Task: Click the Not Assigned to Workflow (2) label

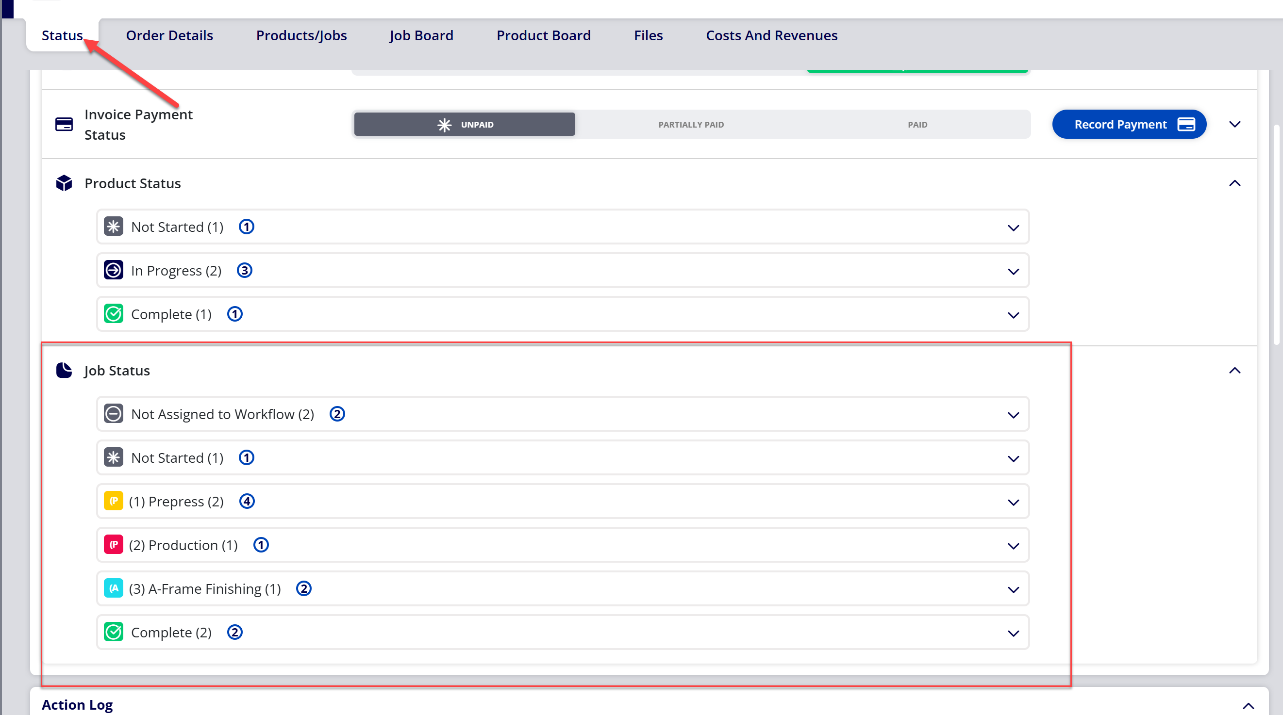Action: pyautogui.click(x=223, y=414)
